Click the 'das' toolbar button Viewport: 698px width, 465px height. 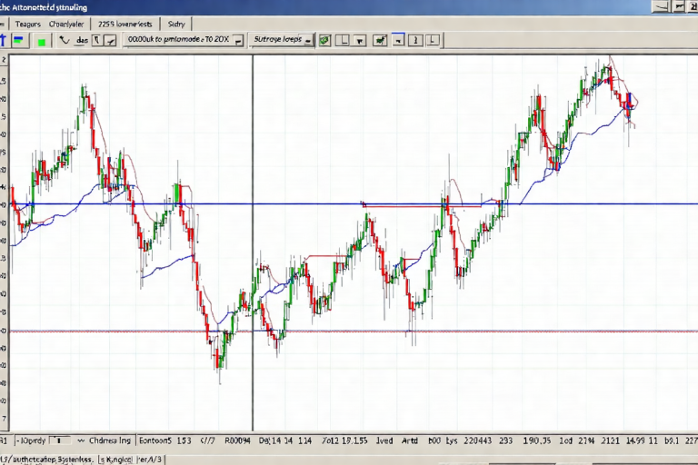click(x=82, y=40)
